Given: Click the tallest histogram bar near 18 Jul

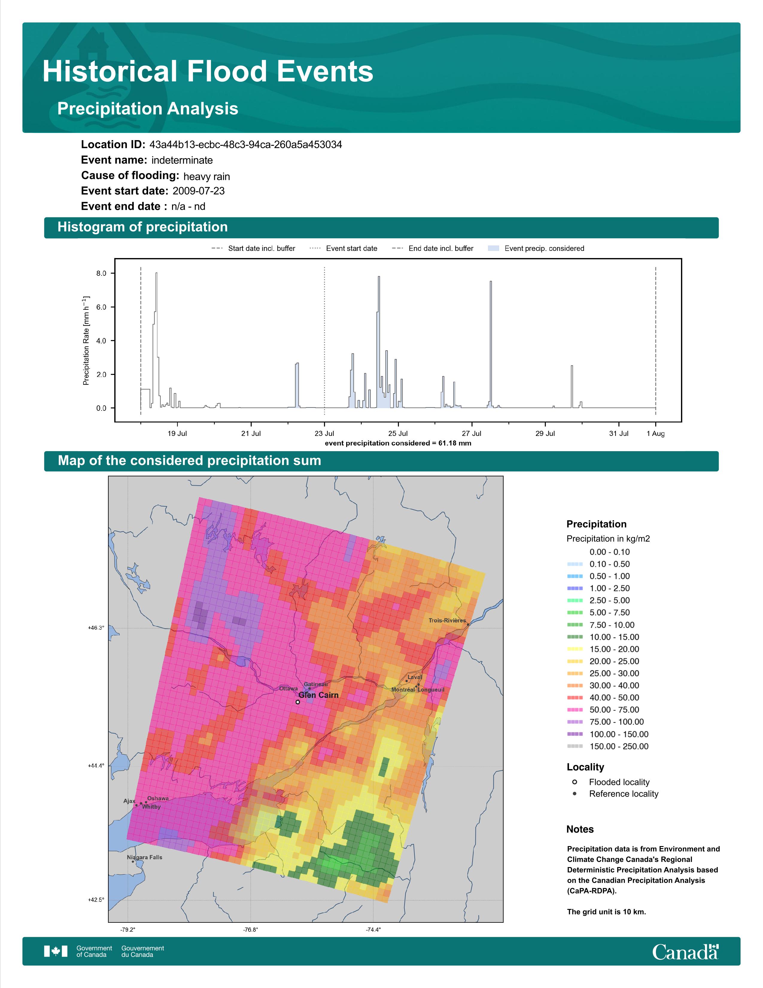Looking at the screenshot, I should pyautogui.click(x=156, y=340).
